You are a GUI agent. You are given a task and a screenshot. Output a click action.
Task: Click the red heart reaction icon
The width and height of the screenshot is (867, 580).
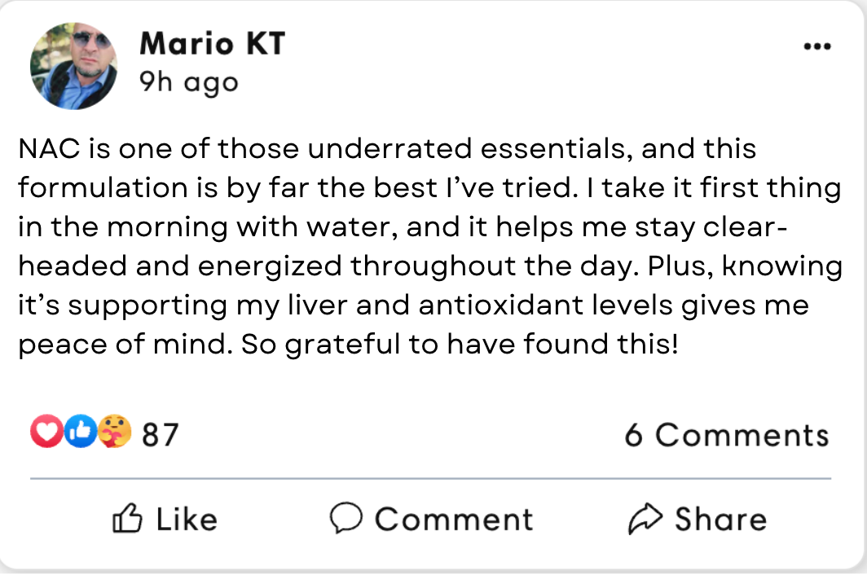click(x=45, y=433)
